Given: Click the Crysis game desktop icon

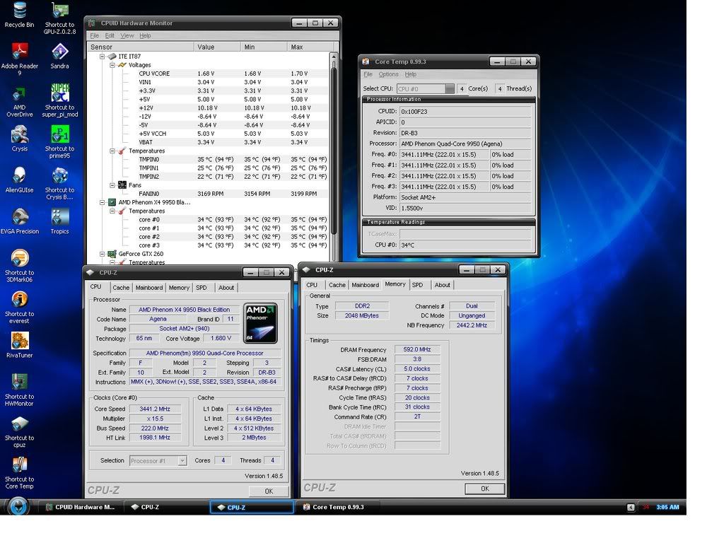Looking at the screenshot, I should coord(19,139).
